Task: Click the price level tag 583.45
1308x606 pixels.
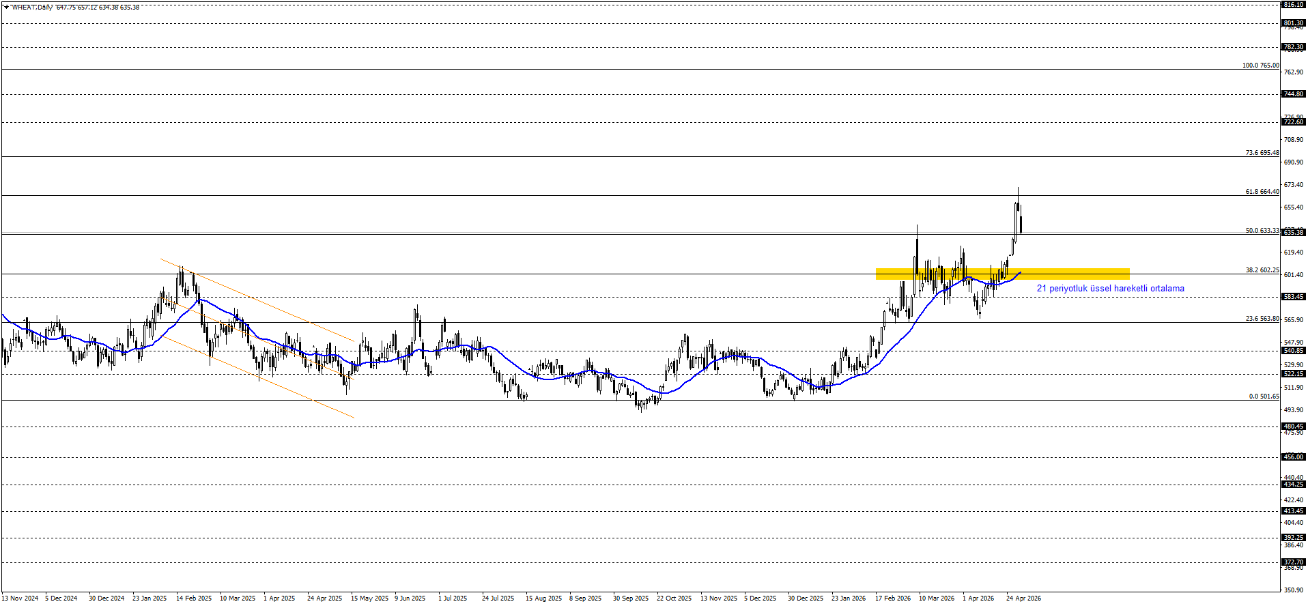Action: [1294, 297]
